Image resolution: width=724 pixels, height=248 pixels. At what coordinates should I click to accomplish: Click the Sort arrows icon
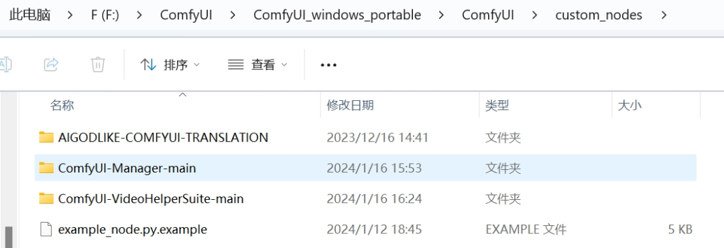coord(148,65)
